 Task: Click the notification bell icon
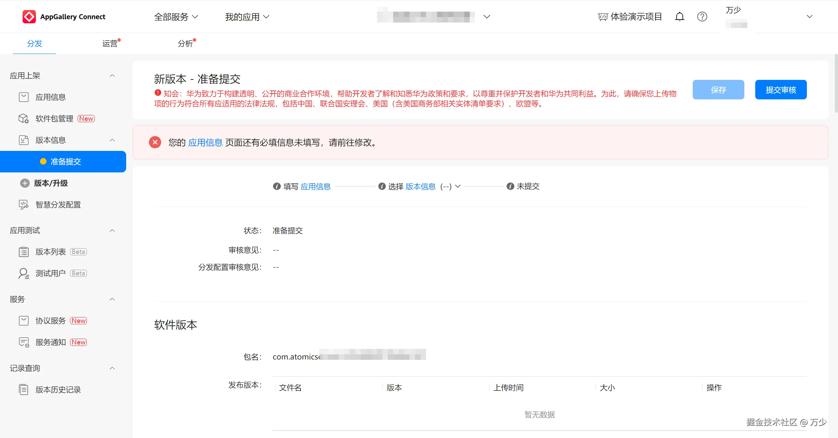click(x=679, y=17)
